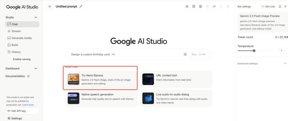Image resolution: width=288 pixels, height=121 pixels.
Task: Click the Untitled prompt title text
Action: pyautogui.click(x=66, y=7)
